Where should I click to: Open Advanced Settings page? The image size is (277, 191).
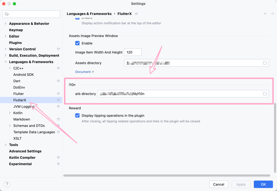pos(25,151)
